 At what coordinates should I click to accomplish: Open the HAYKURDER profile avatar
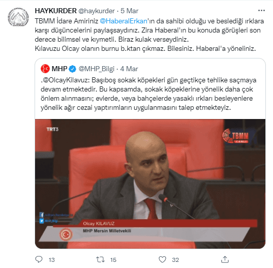point(18,17)
